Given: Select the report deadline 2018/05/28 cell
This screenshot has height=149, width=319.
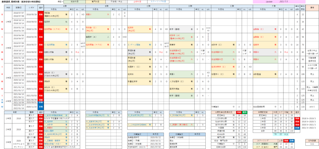Looking at the screenshot, I should (31, 14).
